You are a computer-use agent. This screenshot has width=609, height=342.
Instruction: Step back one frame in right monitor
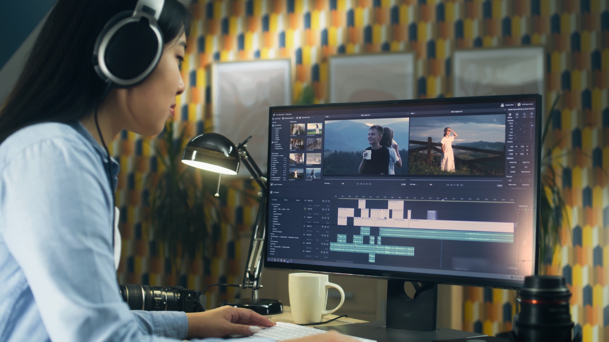[451, 185]
